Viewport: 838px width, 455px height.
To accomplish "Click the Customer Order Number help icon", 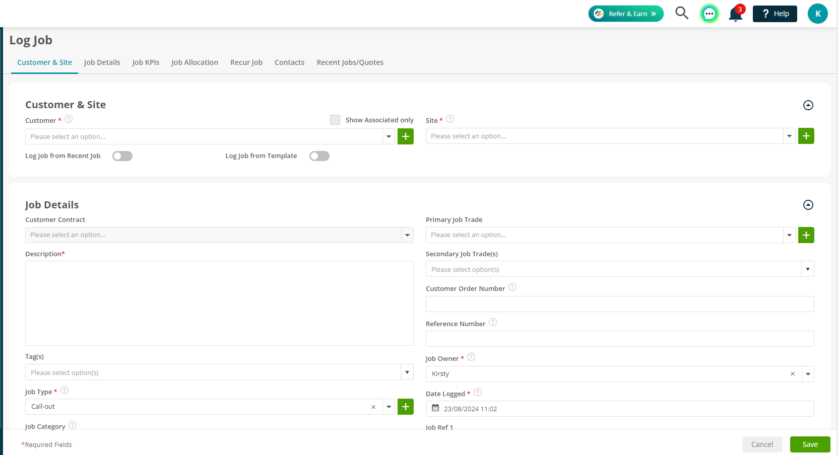I will (x=512, y=287).
